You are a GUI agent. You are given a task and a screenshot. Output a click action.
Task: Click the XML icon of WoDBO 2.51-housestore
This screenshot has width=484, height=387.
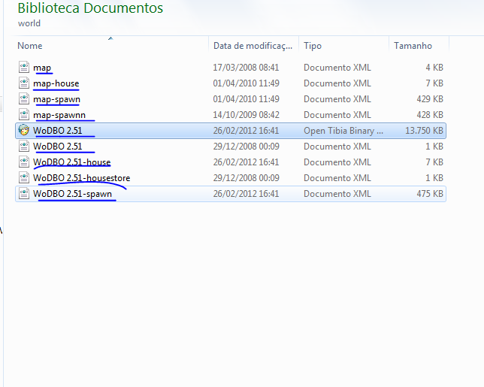[x=24, y=177]
